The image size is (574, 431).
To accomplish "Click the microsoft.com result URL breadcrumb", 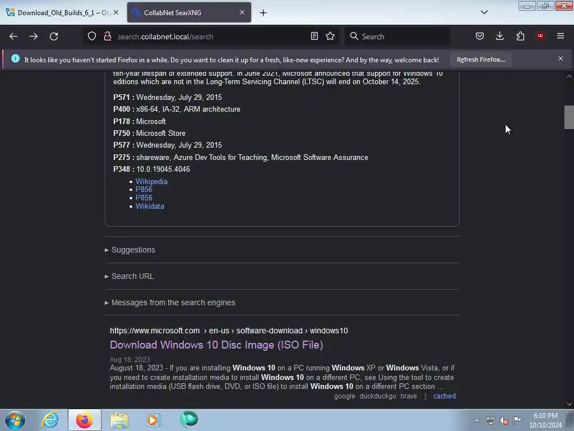I will coord(229,331).
